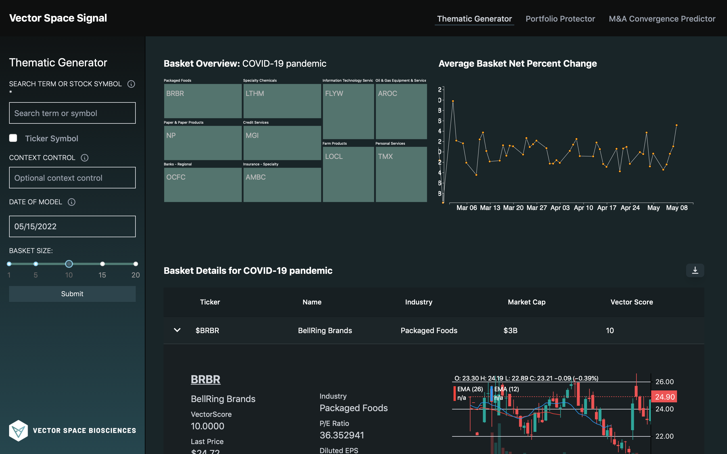Click the download basket details icon

(x=695, y=270)
